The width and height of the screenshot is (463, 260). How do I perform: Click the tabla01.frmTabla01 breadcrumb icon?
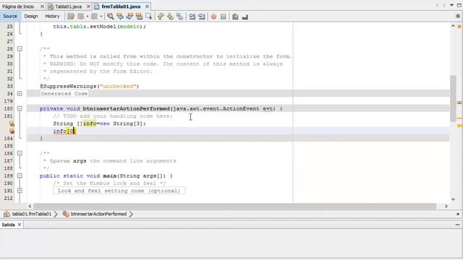pyautogui.click(x=7, y=214)
